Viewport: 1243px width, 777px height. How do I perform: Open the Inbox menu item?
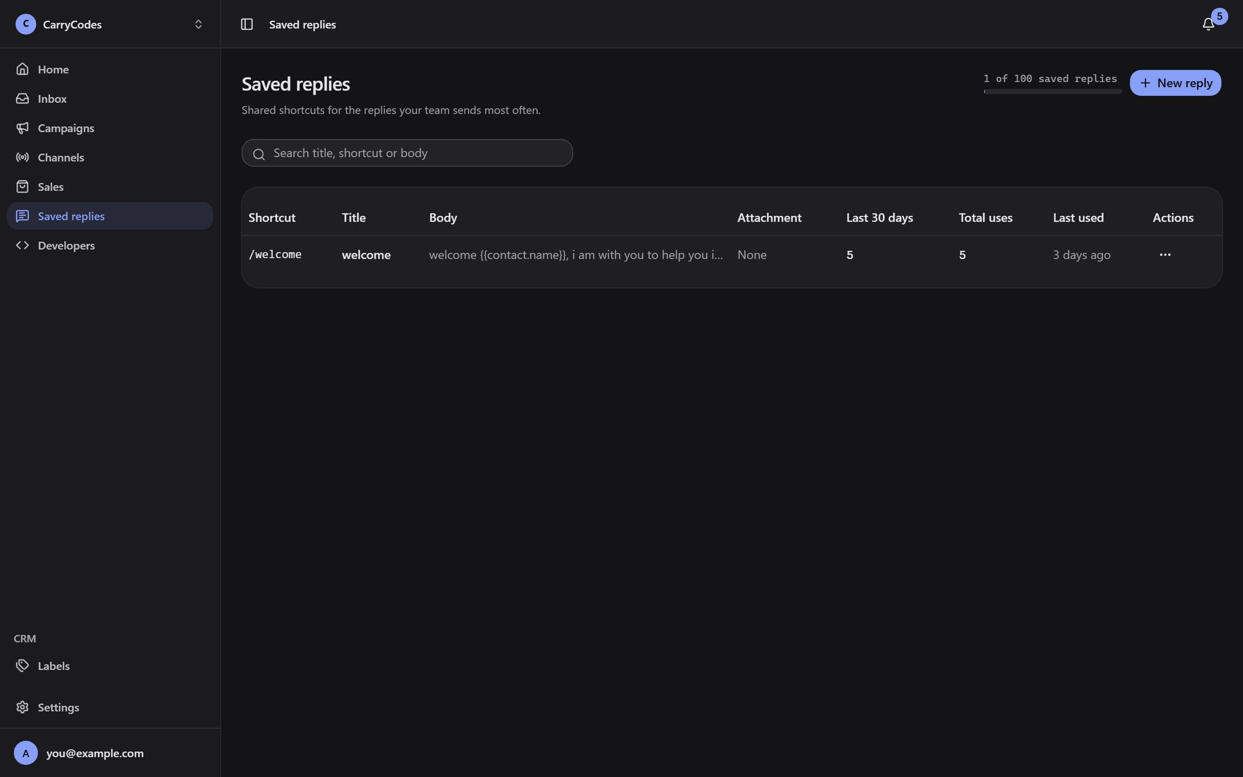pyautogui.click(x=110, y=98)
